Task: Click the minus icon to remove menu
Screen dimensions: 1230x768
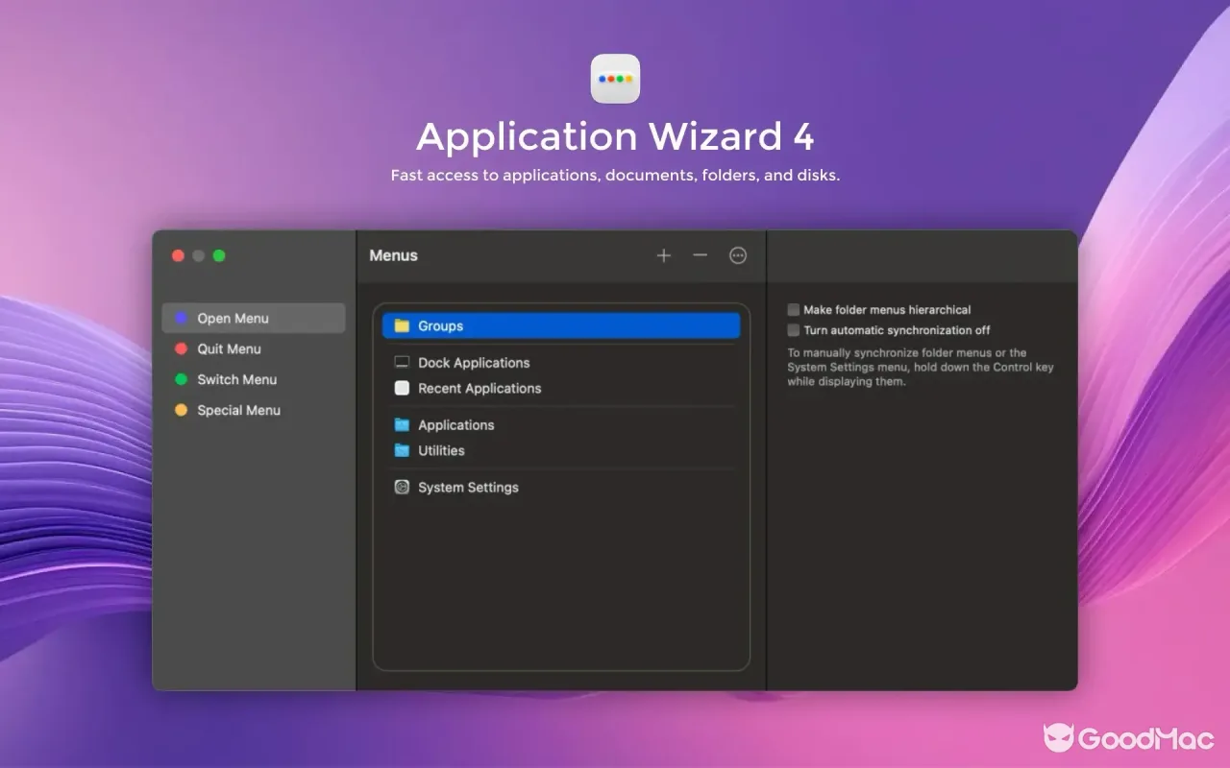Action: pyautogui.click(x=701, y=255)
